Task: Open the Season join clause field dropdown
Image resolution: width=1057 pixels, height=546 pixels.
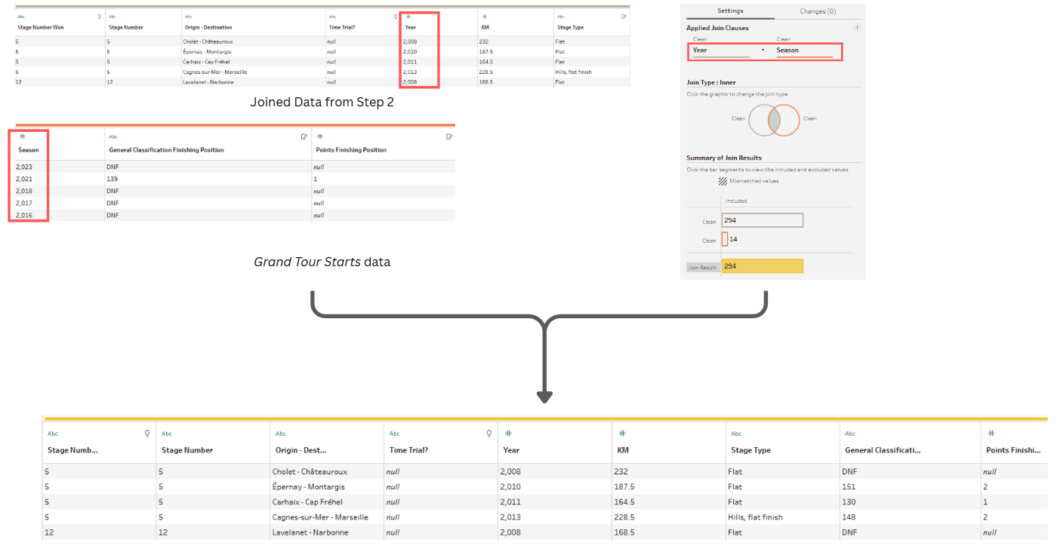Action: point(805,51)
